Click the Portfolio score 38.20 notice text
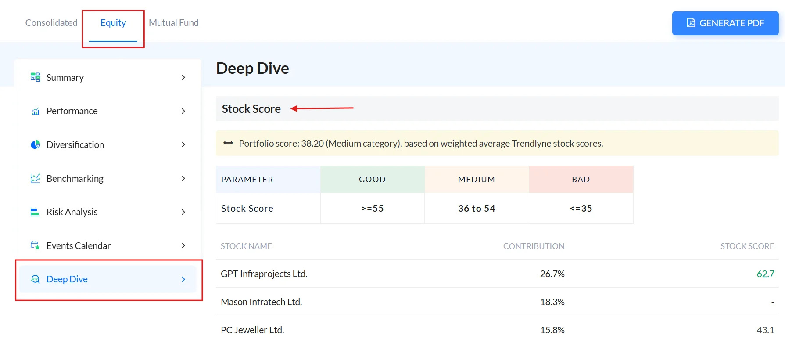The image size is (785, 339). point(421,143)
